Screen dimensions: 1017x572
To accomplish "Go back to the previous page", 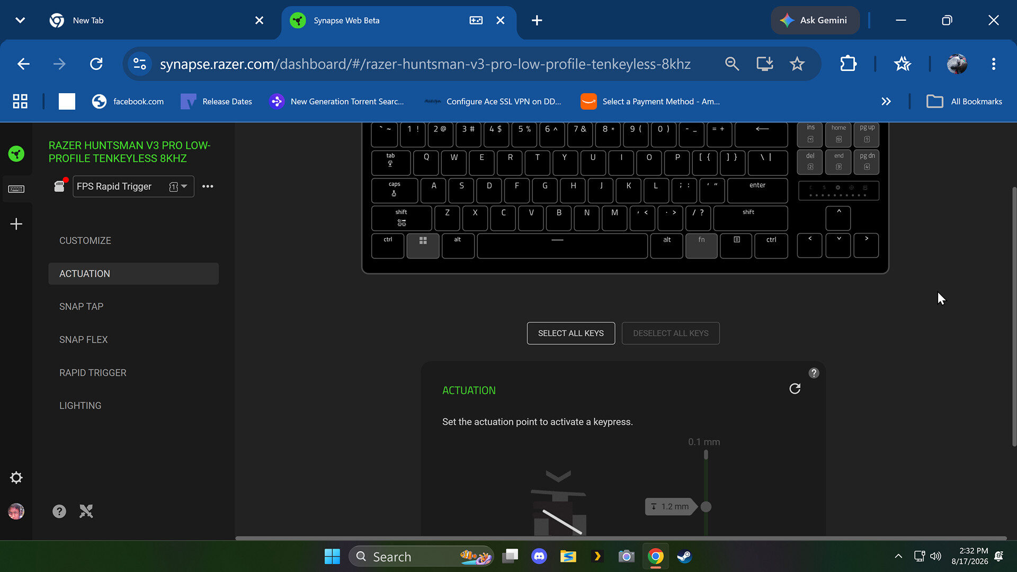I will click(x=23, y=64).
